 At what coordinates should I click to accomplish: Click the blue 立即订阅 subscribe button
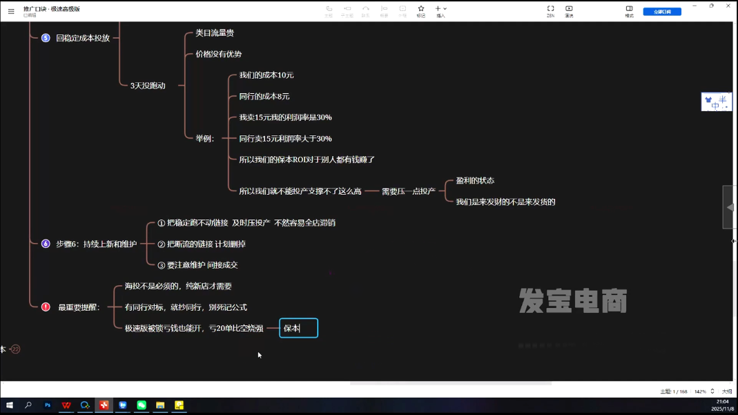click(661, 10)
